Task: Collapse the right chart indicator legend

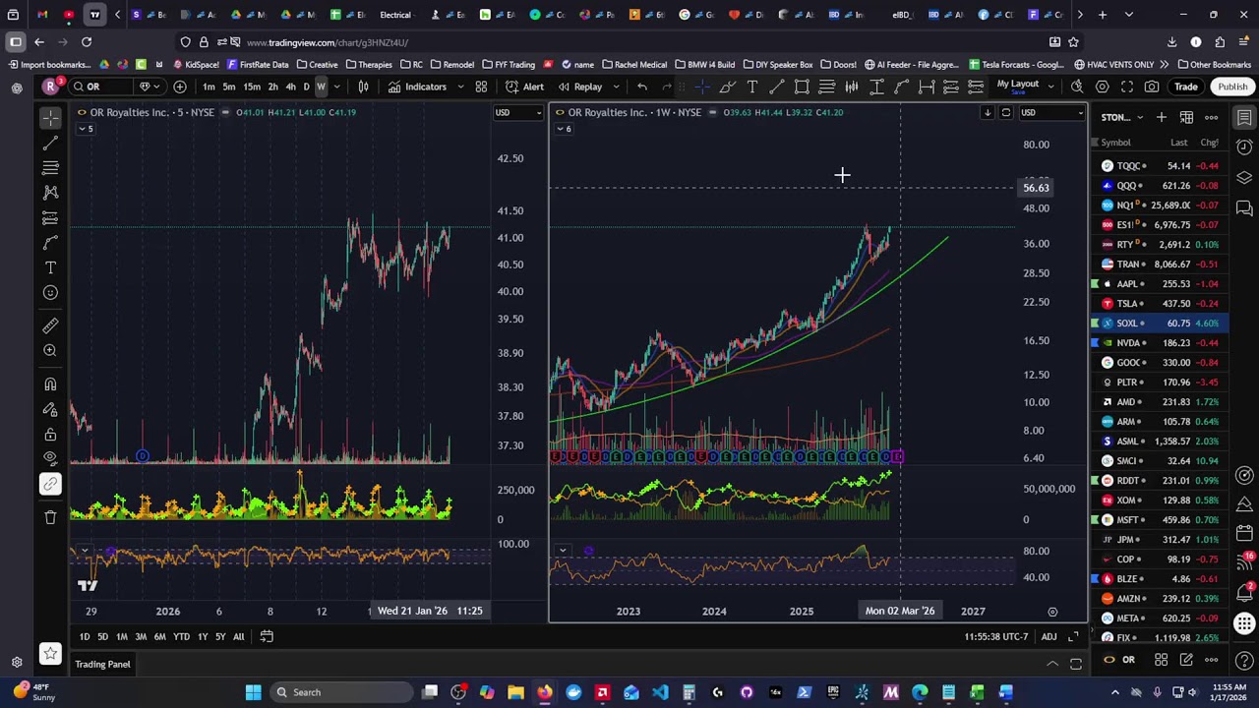Action: (563, 129)
